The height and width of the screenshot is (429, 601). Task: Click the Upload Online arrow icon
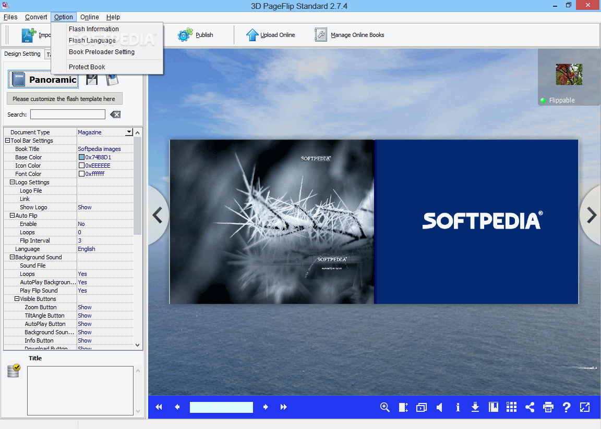[252, 35]
